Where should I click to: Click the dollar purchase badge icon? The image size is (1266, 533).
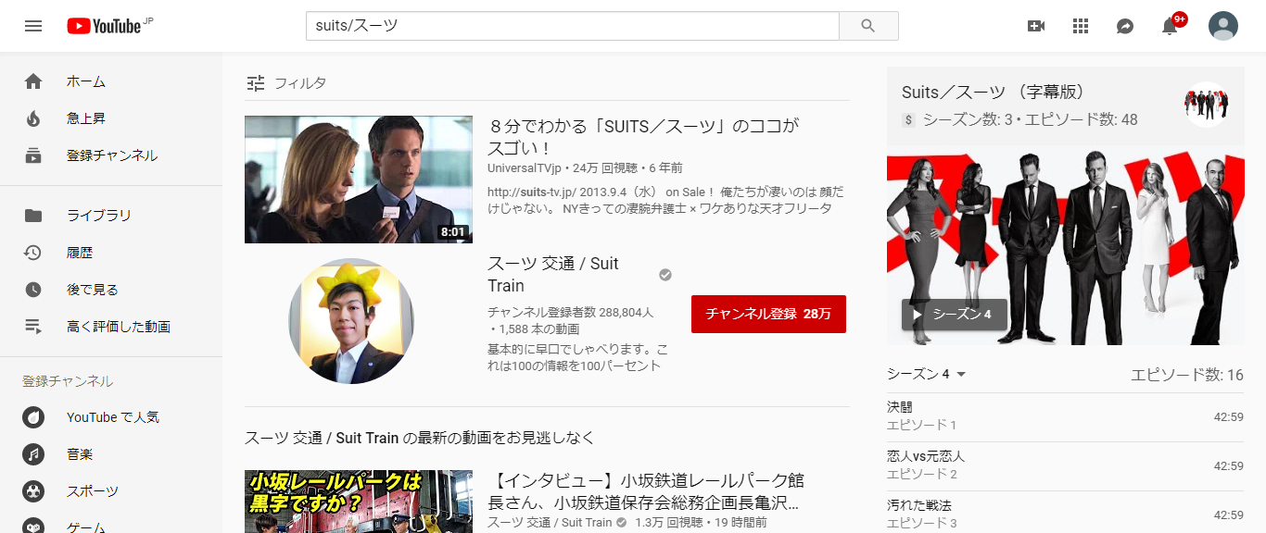pos(908,119)
